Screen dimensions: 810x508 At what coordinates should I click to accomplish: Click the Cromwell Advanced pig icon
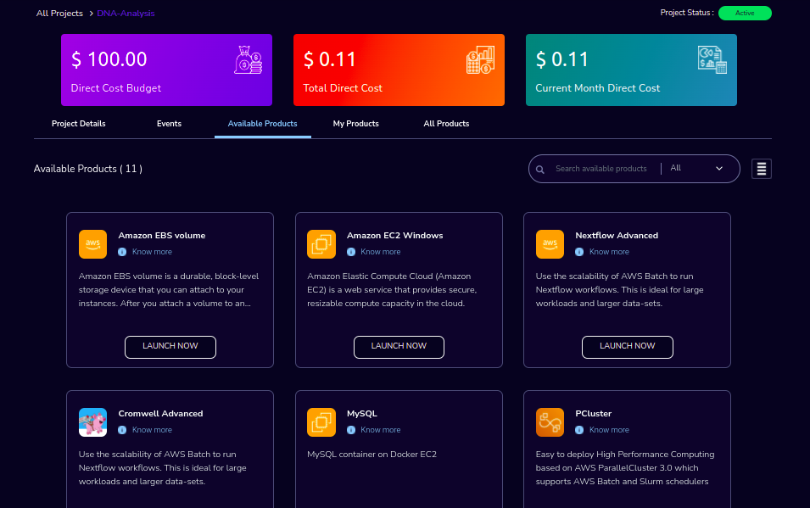click(93, 422)
